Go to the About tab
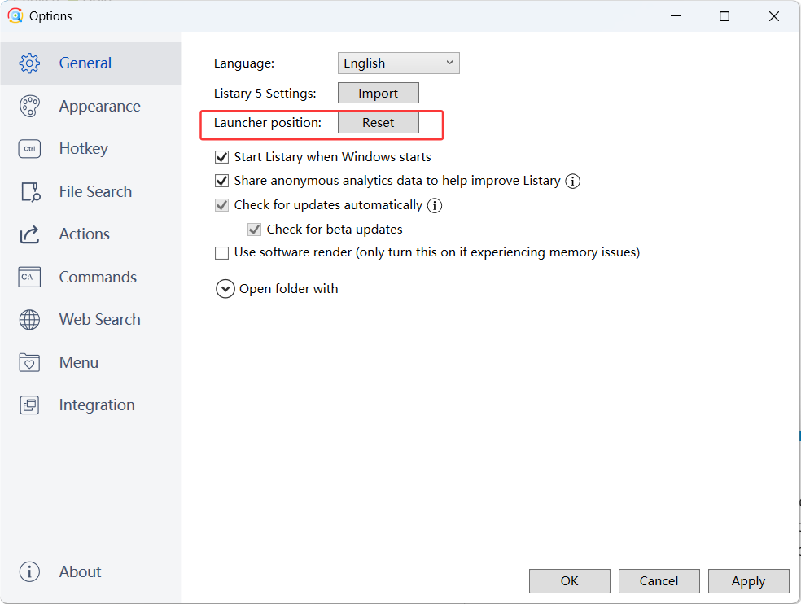Screen dimensions: 801x604 80,572
